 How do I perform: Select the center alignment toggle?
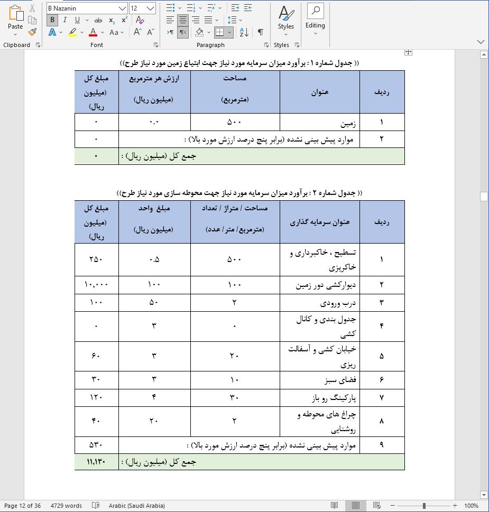coord(182,20)
